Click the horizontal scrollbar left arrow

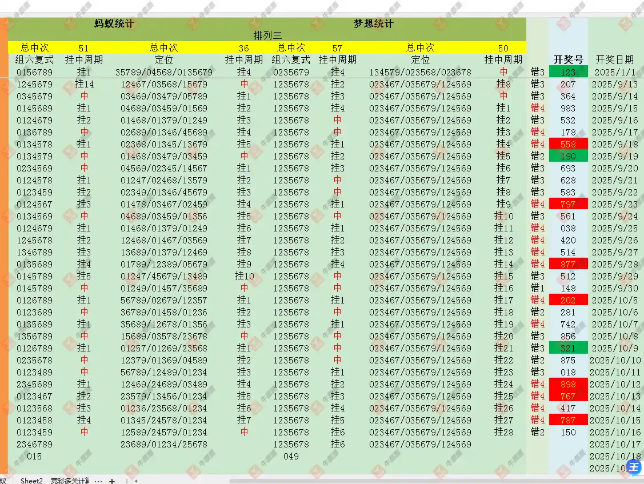click(135, 481)
